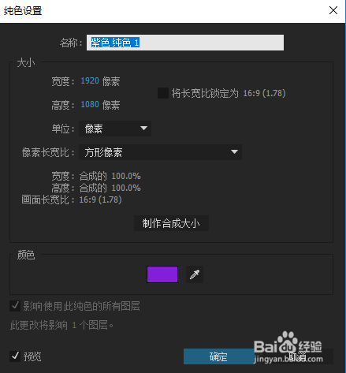Open the 单位 dropdown showing 像素

coord(115,129)
